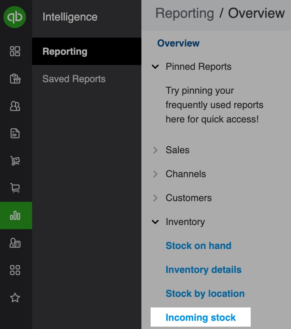
Task: Select the Reporting menu item
Action: 65,51
